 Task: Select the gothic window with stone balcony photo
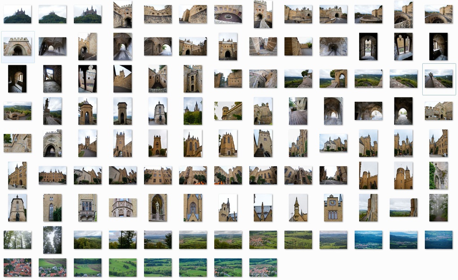88,208
